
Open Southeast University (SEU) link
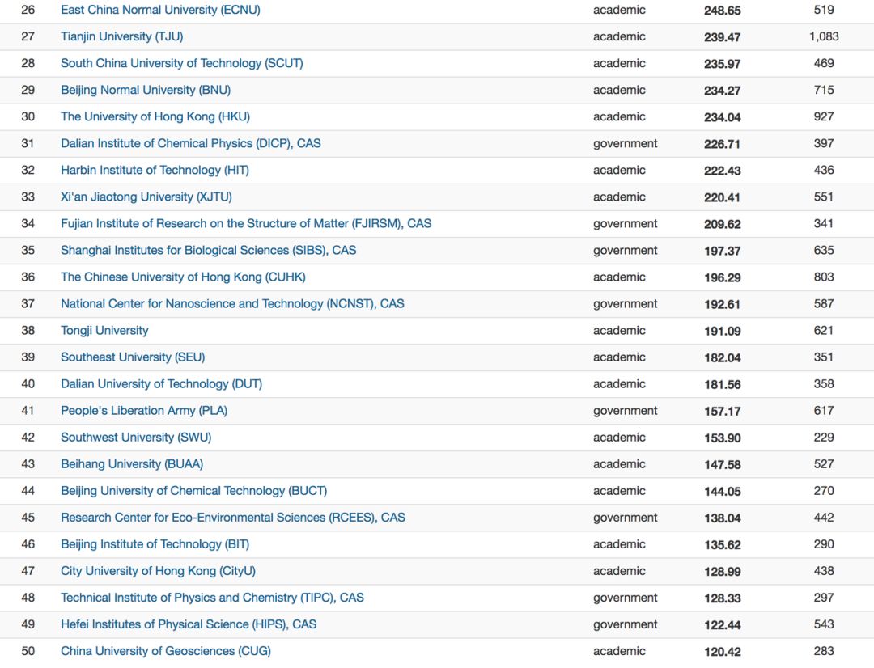(133, 357)
